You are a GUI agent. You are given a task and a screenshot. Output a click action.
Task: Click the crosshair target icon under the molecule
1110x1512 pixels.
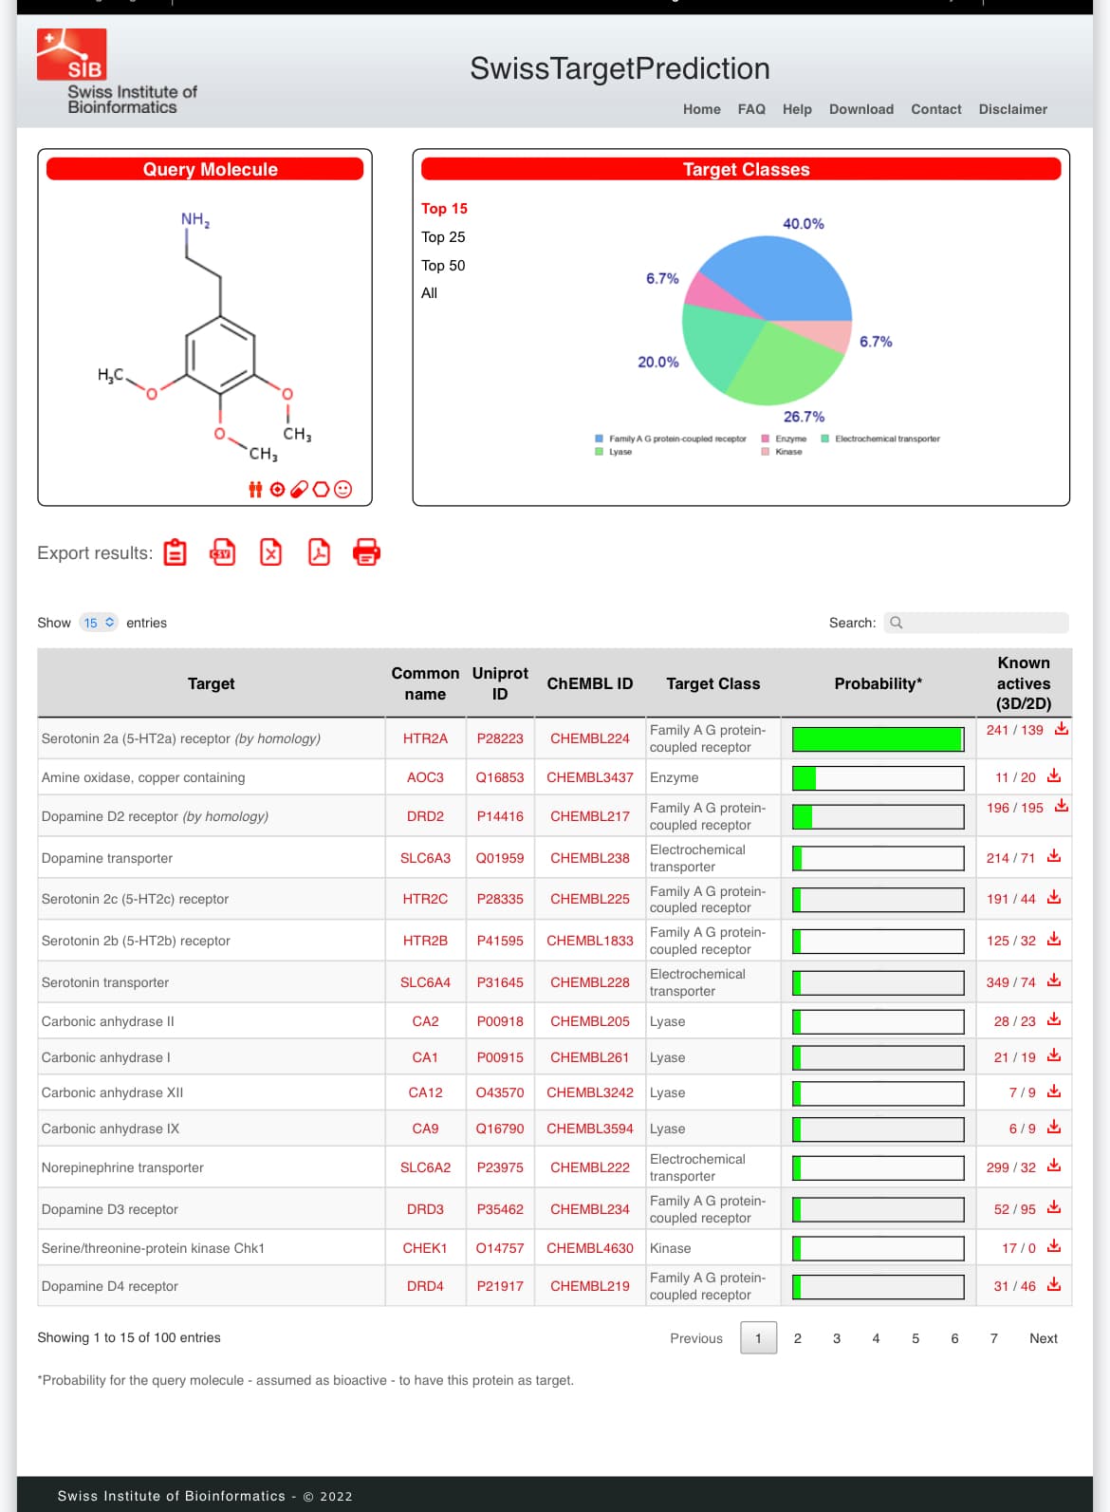tap(277, 490)
